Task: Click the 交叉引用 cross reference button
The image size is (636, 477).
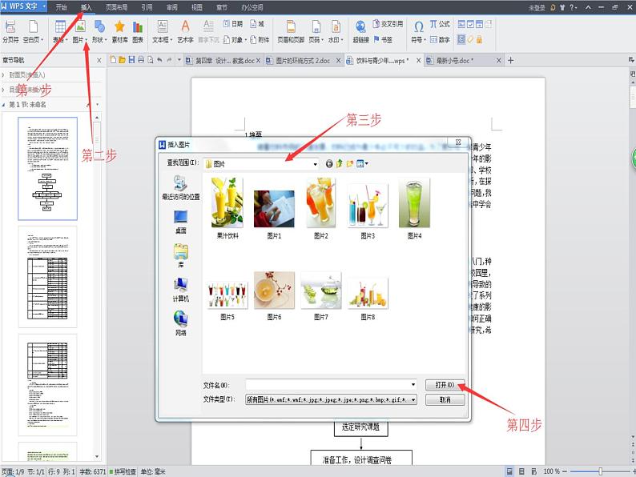Action: pos(388,24)
